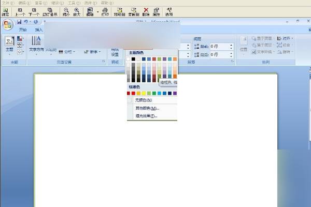Open the 插件 menu
Viewport: 311px width, 207px height.
pyautogui.click(x=91, y=3)
